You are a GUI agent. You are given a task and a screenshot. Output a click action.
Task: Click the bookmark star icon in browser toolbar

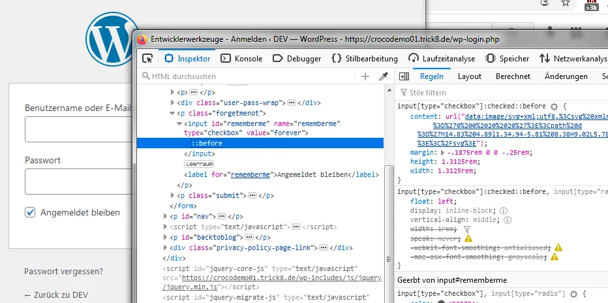(566, 3)
